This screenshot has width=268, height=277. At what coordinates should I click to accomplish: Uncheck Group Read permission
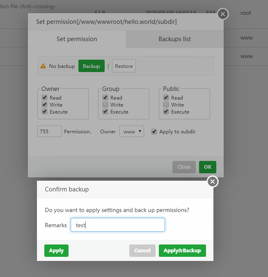(x=105, y=98)
